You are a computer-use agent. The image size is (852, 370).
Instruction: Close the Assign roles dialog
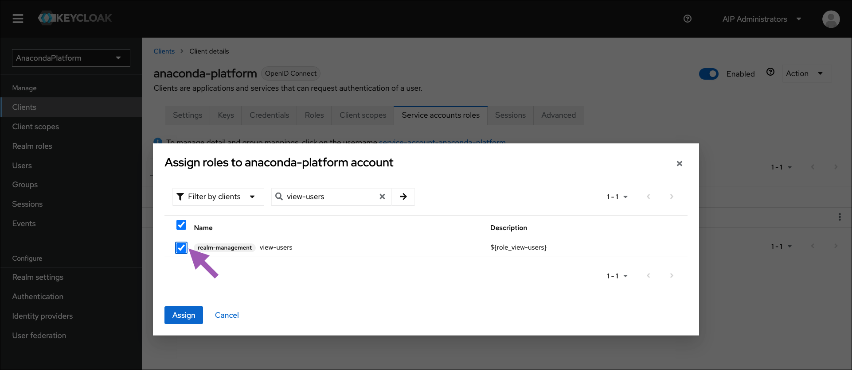point(679,164)
